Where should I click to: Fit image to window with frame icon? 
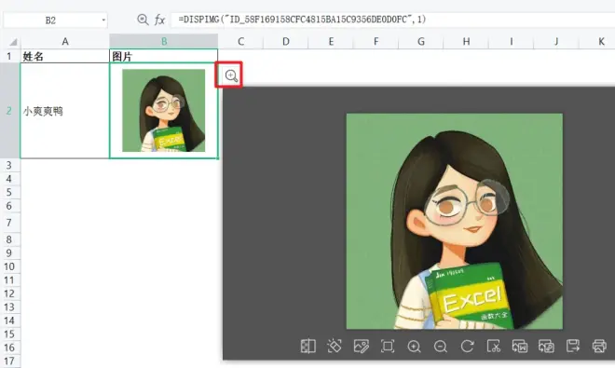(x=388, y=346)
